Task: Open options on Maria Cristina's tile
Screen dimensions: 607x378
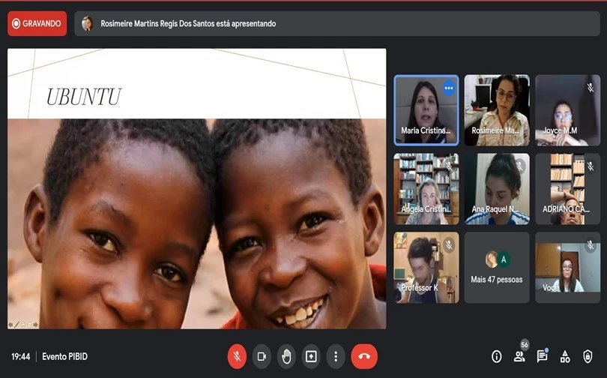Action: click(449, 88)
